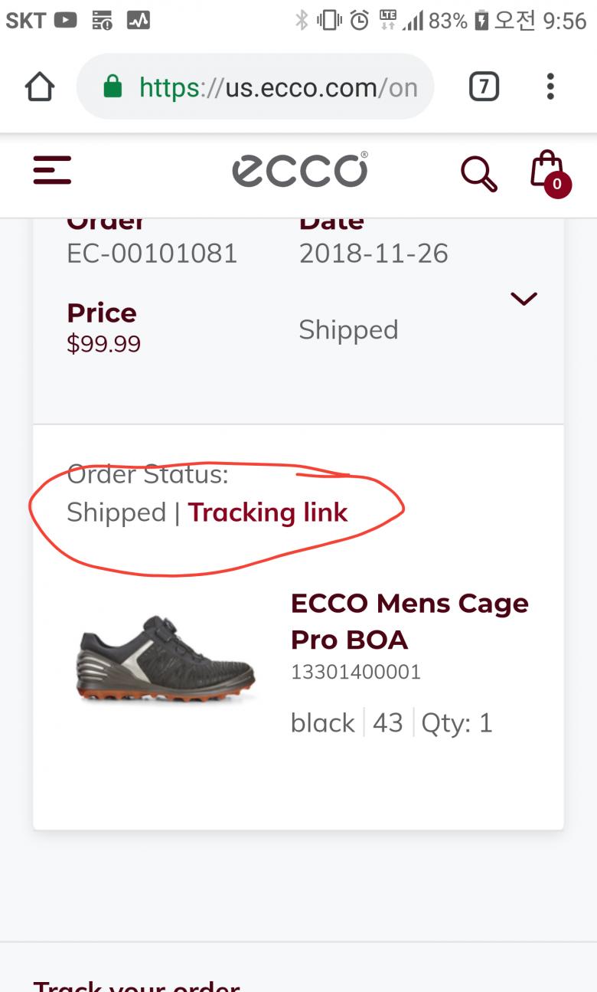Tap the Shipped order status text
597x992 pixels.
[x=116, y=512]
